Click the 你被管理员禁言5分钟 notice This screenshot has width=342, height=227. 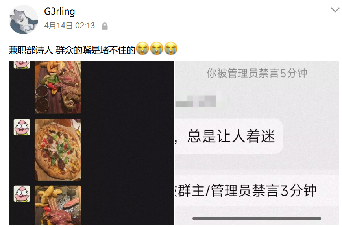coord(257,73)
